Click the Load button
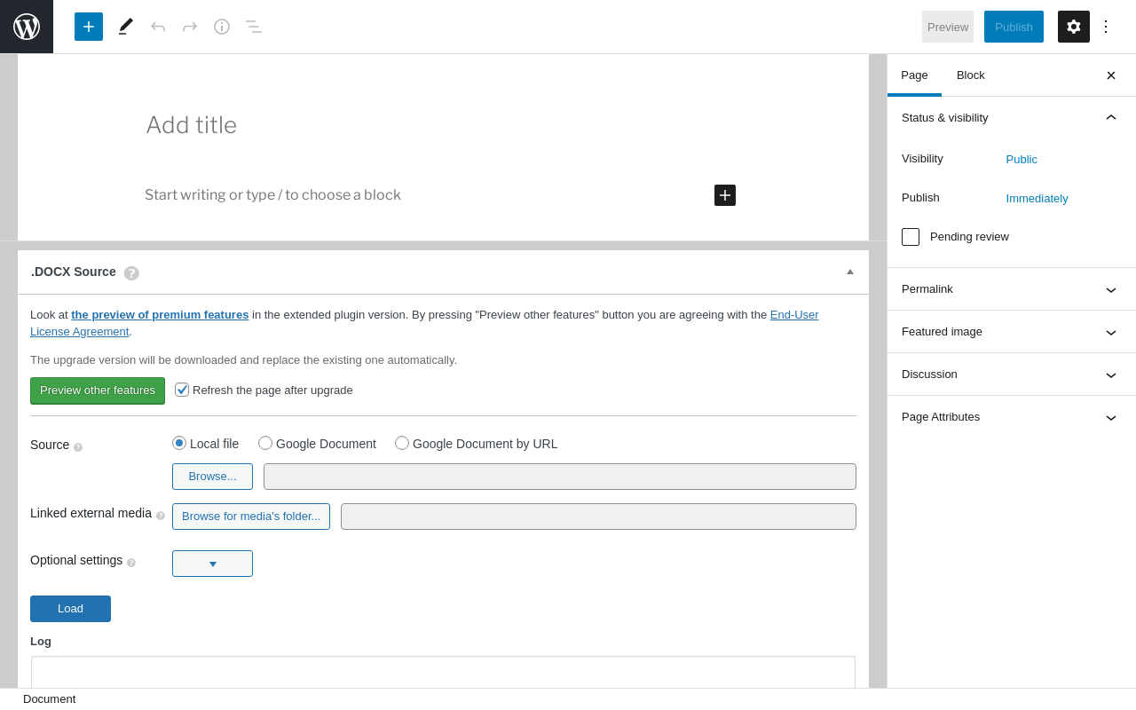The width and height of the screenshot is (1136, 710). click(70, 609)
